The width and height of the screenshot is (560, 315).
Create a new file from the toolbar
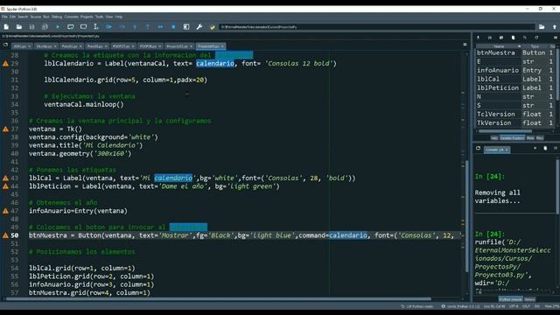tap(6, 27)
